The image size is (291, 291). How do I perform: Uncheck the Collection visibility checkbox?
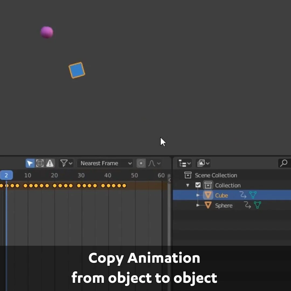pos(198,185)
